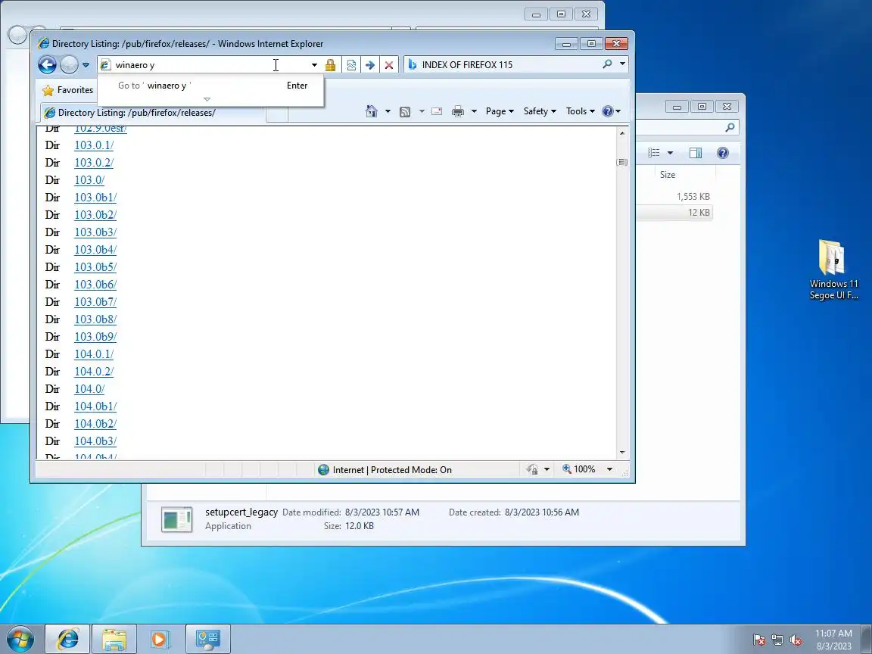Click the vertical scrollbar thumb
Viewport: 872px width, 654px height.
tap(622, 163)
